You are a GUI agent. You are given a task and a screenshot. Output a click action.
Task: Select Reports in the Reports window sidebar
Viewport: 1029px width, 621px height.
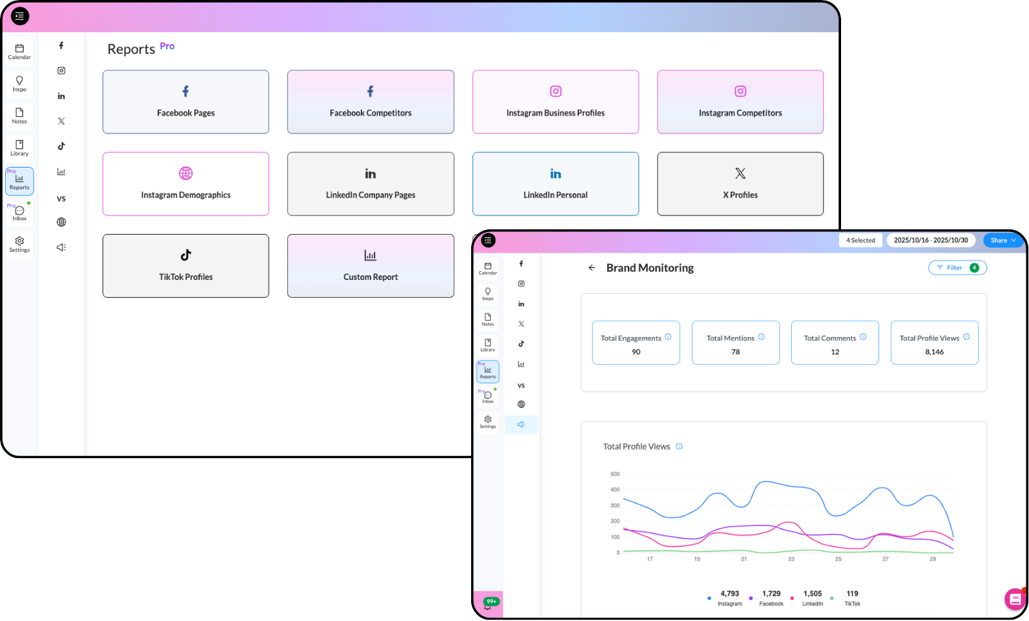coord(20,181)
